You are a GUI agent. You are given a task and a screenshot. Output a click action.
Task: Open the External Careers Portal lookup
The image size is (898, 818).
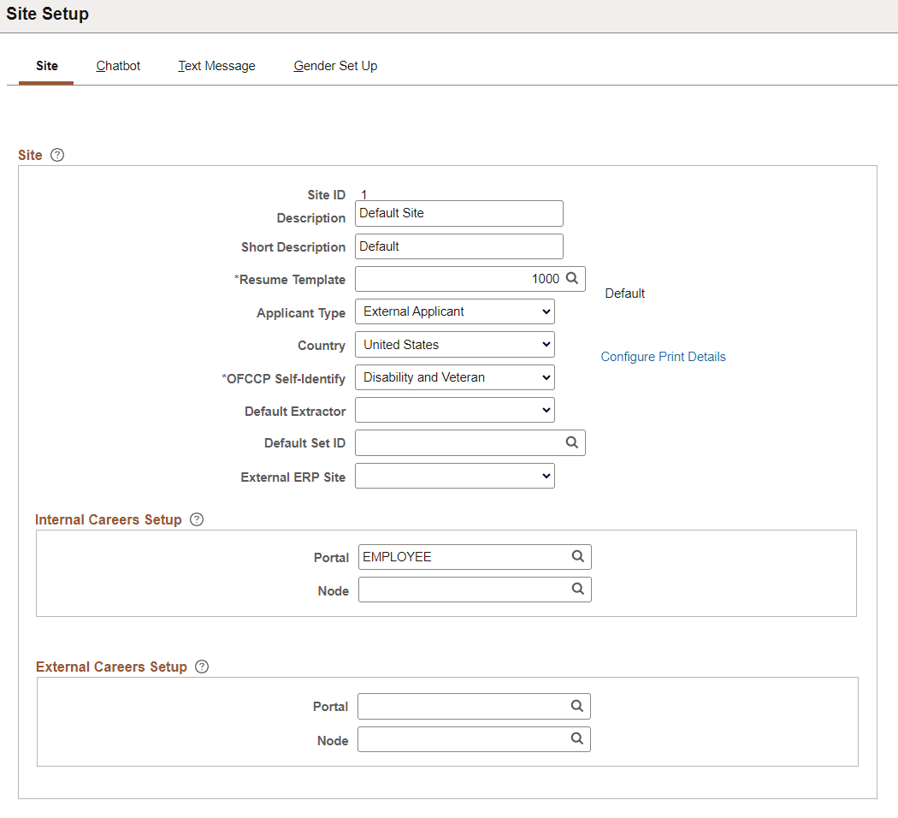578,706
